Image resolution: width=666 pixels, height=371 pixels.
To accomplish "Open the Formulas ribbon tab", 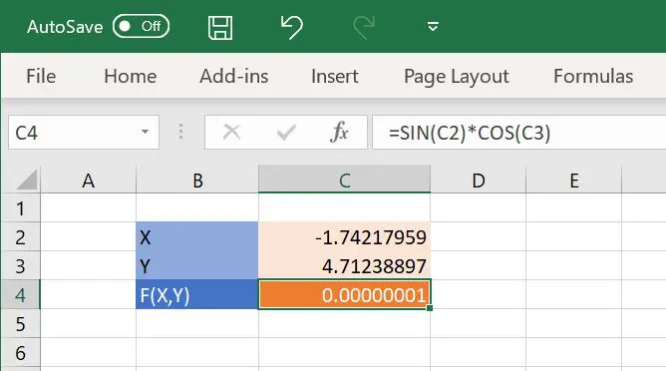I will pos(593,77).
